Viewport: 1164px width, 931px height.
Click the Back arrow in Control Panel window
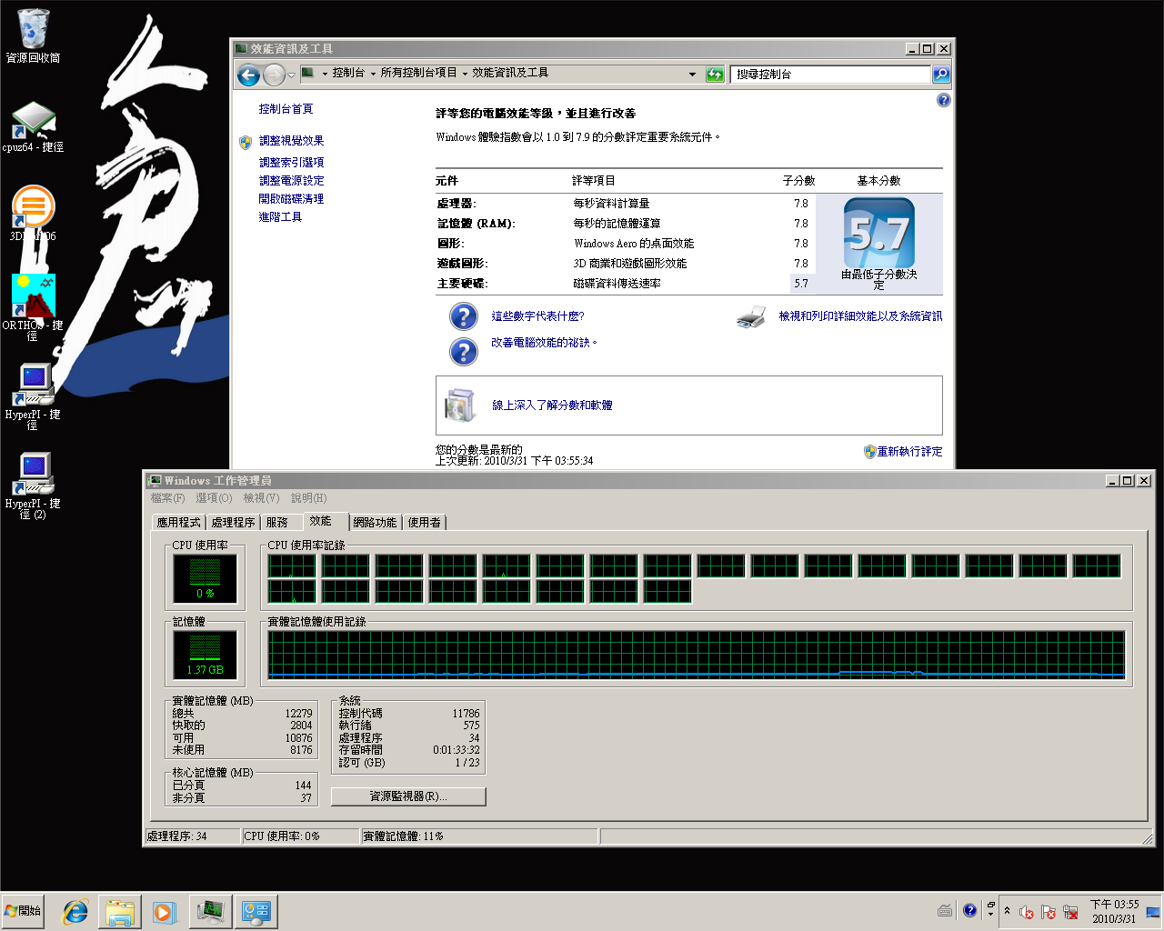(248, 75)
